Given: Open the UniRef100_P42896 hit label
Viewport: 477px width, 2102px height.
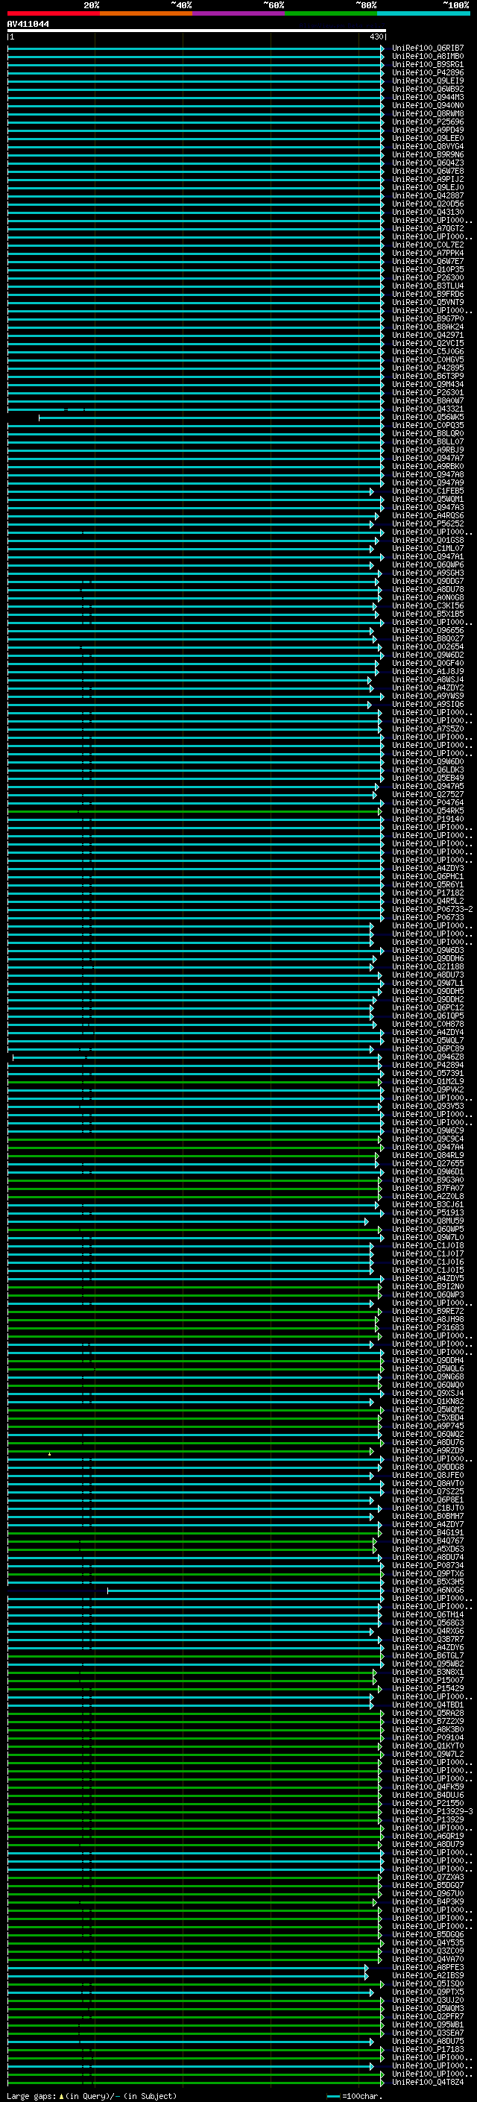Looking at the screenshot, I should tap(427, 72).
